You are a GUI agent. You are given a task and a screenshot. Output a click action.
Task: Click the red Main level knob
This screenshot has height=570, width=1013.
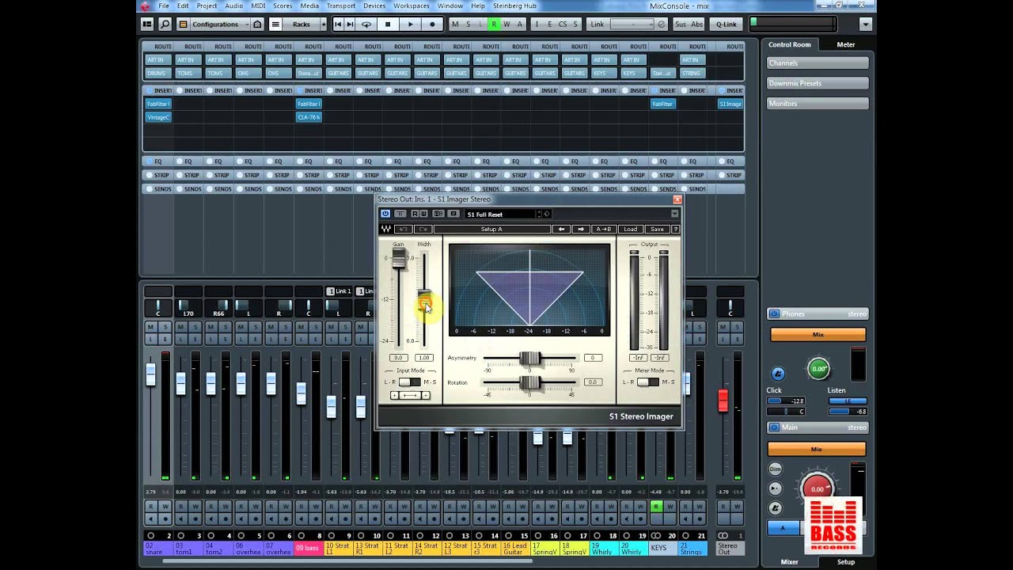818,488
